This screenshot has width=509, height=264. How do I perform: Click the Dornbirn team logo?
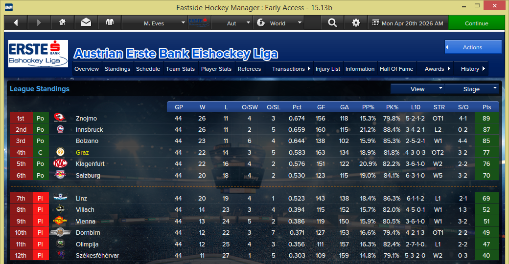60,232
